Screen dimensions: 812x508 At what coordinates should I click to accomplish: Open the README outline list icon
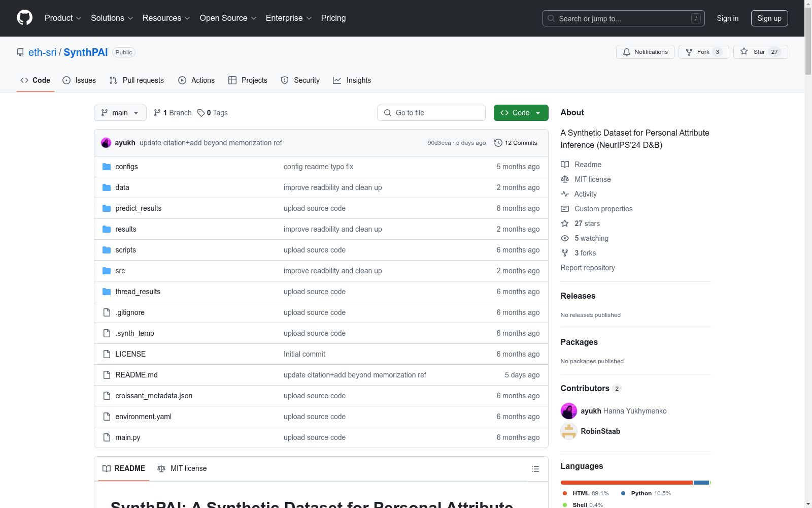535,469
